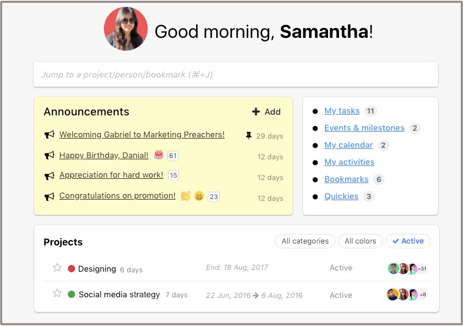The width and height of the screenshot is (463, 326).
Task: Go to Events & milestones
Action: pyautogui.click(x=364, y=128)
